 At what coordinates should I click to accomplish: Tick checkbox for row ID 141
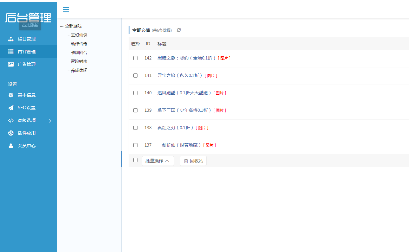135,75
